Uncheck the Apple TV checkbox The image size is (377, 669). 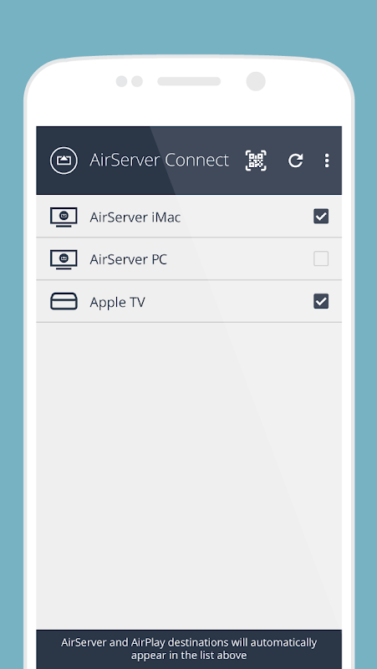coord(321,301)
